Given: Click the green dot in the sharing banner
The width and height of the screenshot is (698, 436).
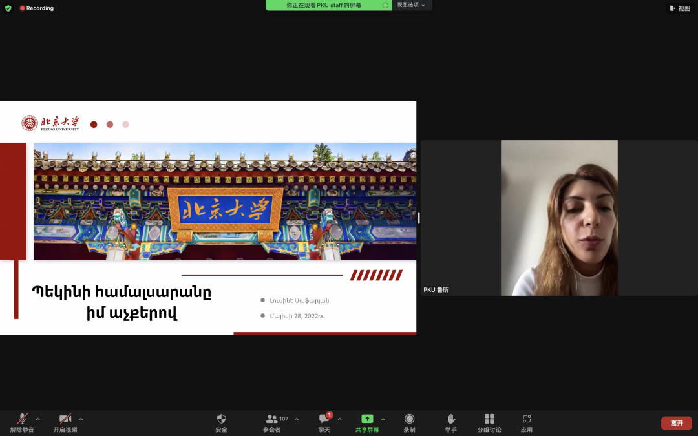Looking at the screenshot, I should click(385, 5).
